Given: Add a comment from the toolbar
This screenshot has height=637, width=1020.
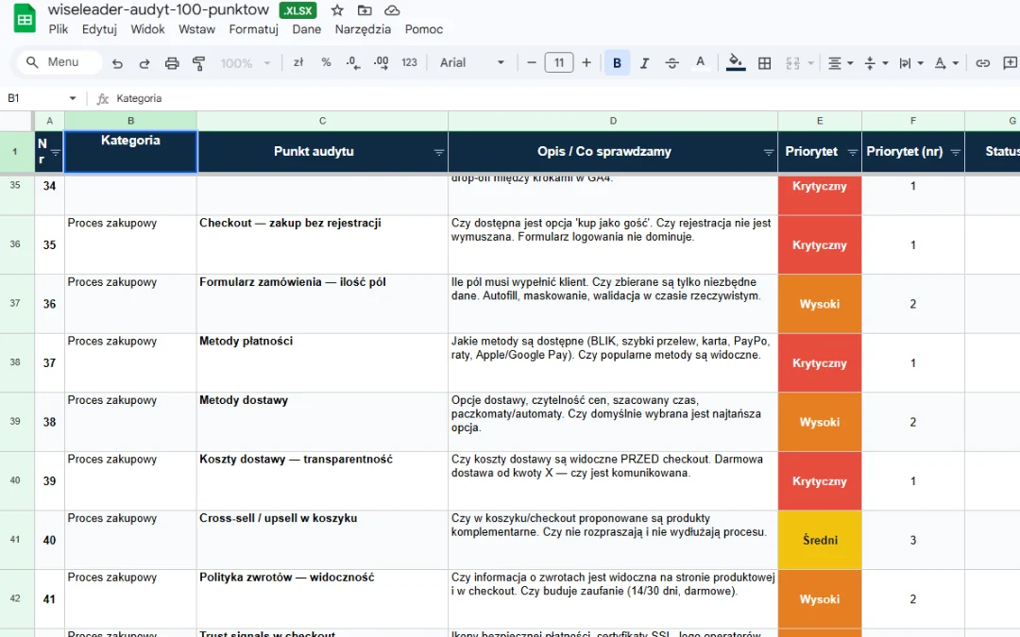Looking at the screenshot, I should [x=1011, y=63].
